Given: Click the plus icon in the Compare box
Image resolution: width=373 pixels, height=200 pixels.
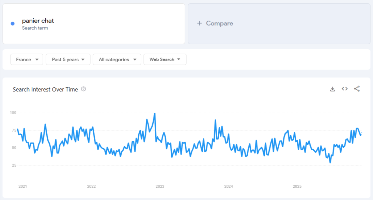Looking at the screenshot, I should 199,23.
